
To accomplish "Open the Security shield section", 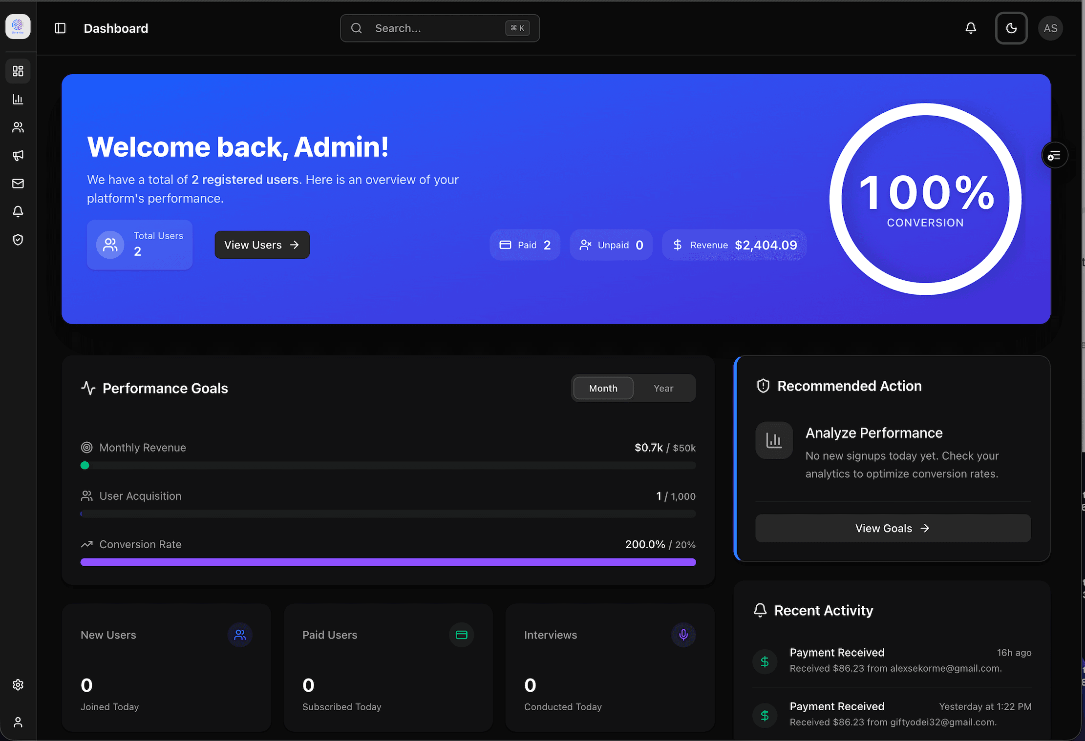I will coord(18,239).
